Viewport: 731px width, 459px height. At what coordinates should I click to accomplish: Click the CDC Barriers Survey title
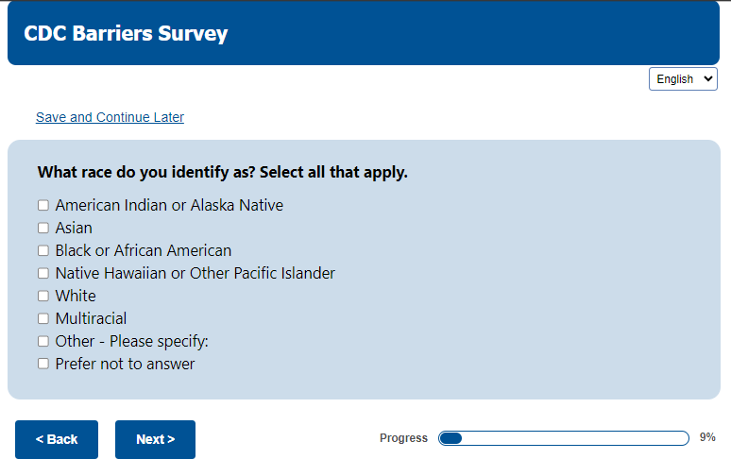pos(126,34)
